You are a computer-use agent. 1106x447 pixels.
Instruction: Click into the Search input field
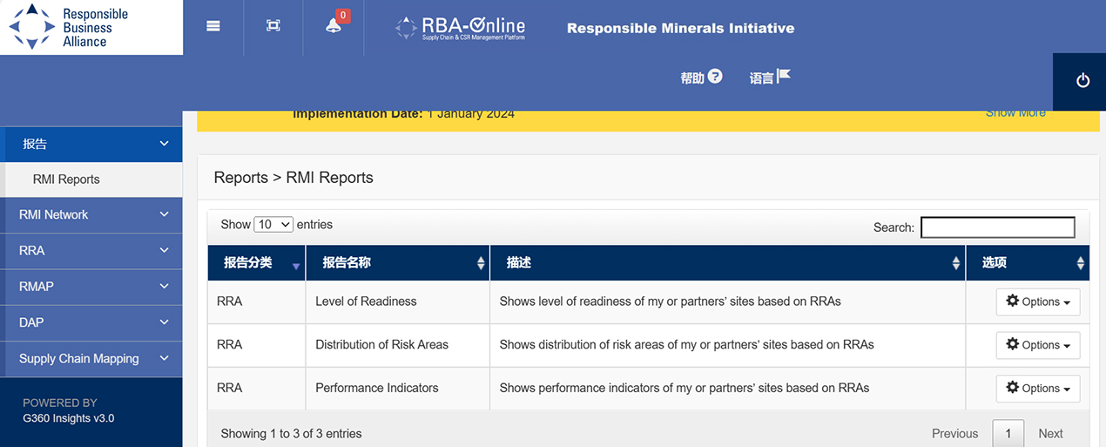pyautogui.click(x=998, y=227)
